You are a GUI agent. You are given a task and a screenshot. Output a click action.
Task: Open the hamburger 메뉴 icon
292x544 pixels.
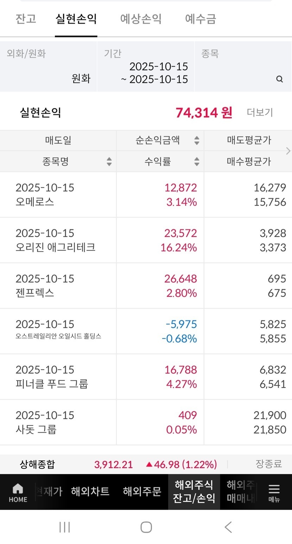click(x=274, y=492)
